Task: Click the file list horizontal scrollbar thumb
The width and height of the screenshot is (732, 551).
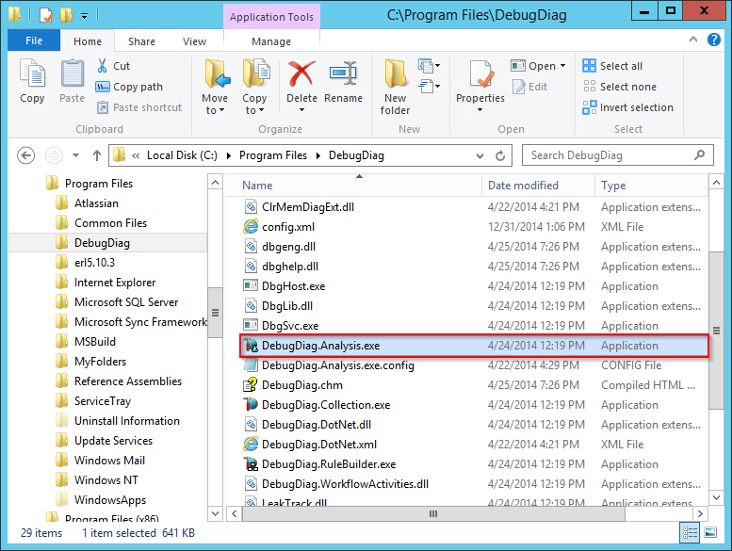Action: (x=433, y=513)
